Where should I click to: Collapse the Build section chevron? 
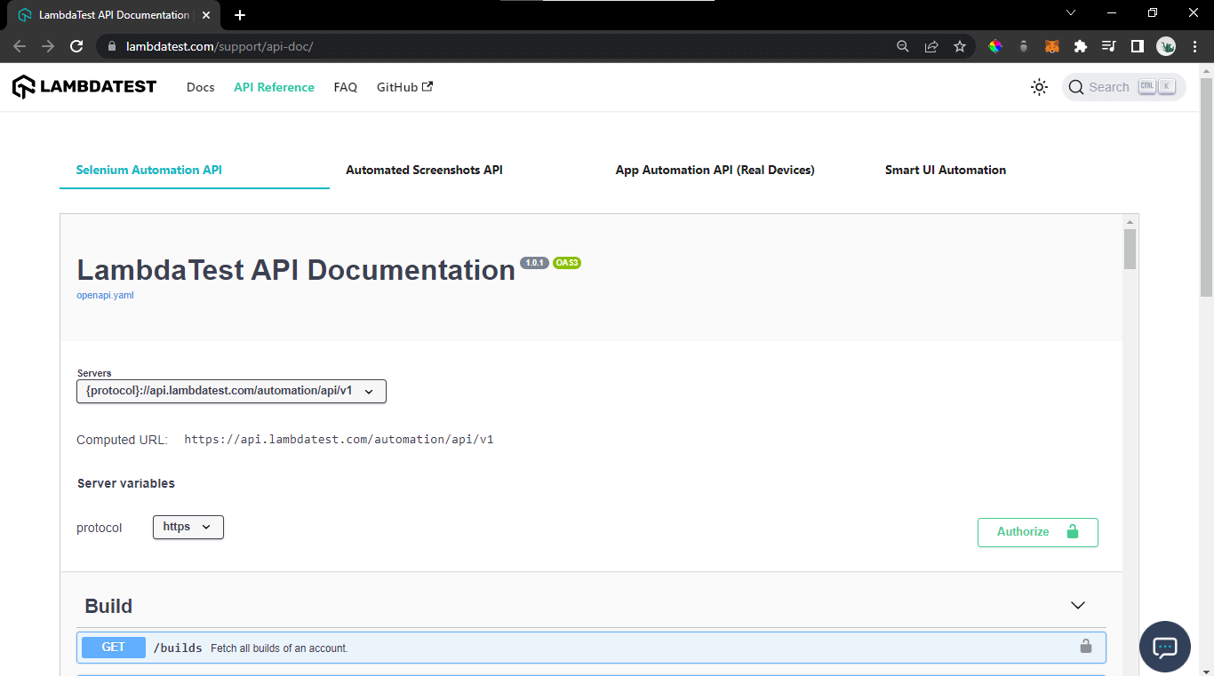[1078, 605]
